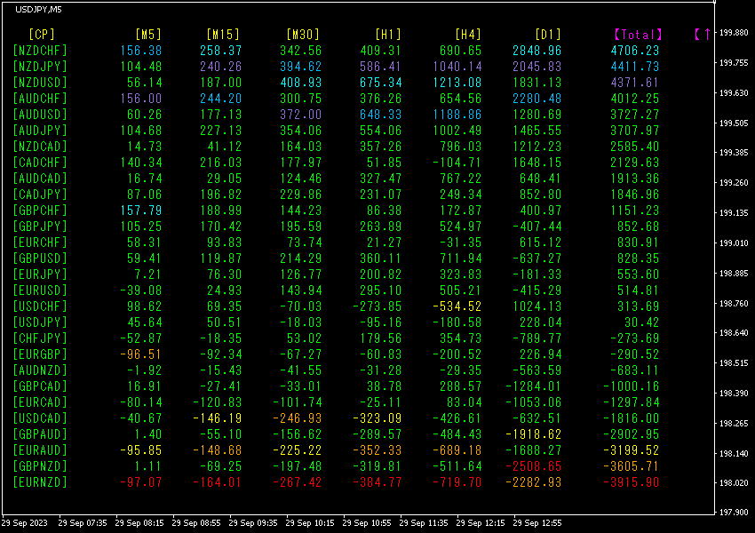Click EURAUD total value -3199.52
This screenshot has width=755, height=533.
coord(632,450)
